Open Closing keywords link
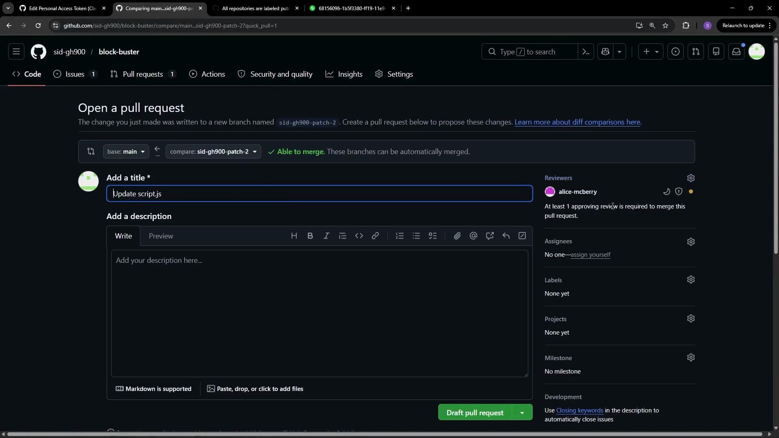Image resolution: width=779 pixels, height=438 pixels. point(579,410)
